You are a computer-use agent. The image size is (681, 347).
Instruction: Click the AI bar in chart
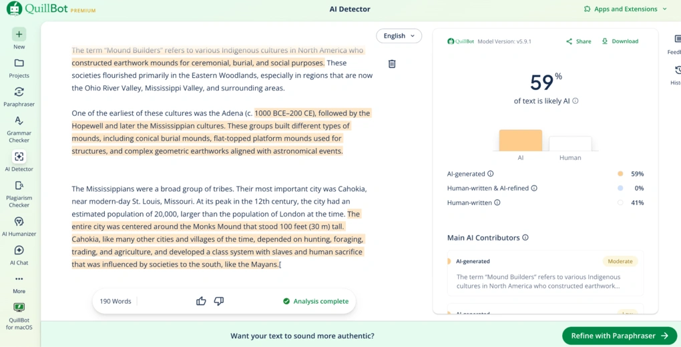tap(520, 141)
